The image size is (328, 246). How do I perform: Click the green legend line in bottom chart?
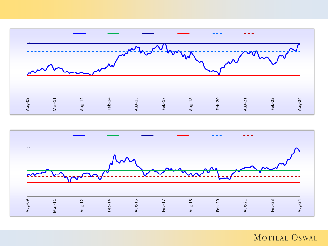[113, 135]
